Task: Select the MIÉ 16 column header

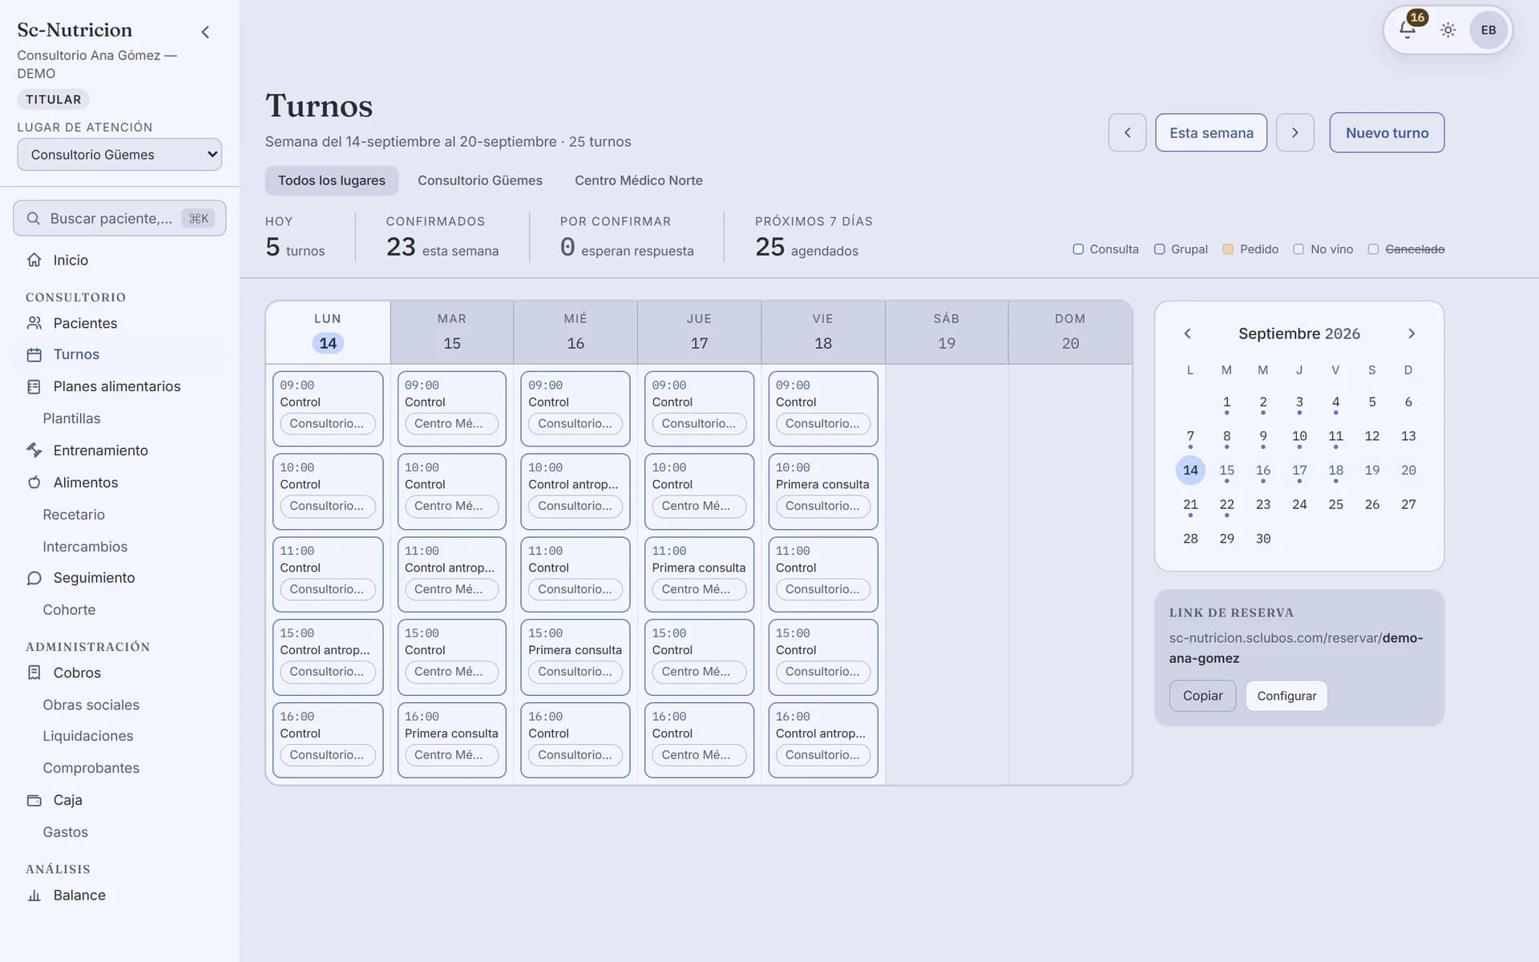Action: [576, 332]
